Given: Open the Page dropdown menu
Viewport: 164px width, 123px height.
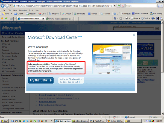Looking at the screenshot, I should click(x=136, y=19).
